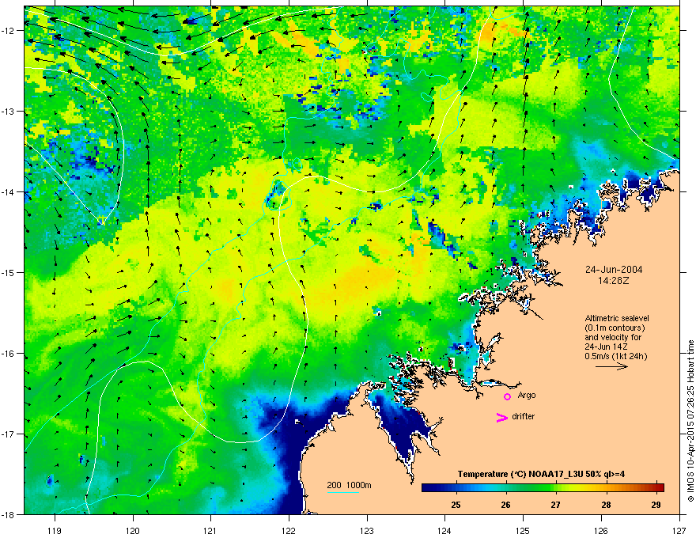Viewport: 696px width, 538px height.
Task: Click the longitude axis label 120
Action: point(133,530)
